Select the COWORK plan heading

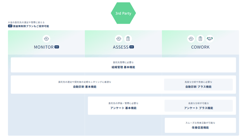click(x=200, y=47)
